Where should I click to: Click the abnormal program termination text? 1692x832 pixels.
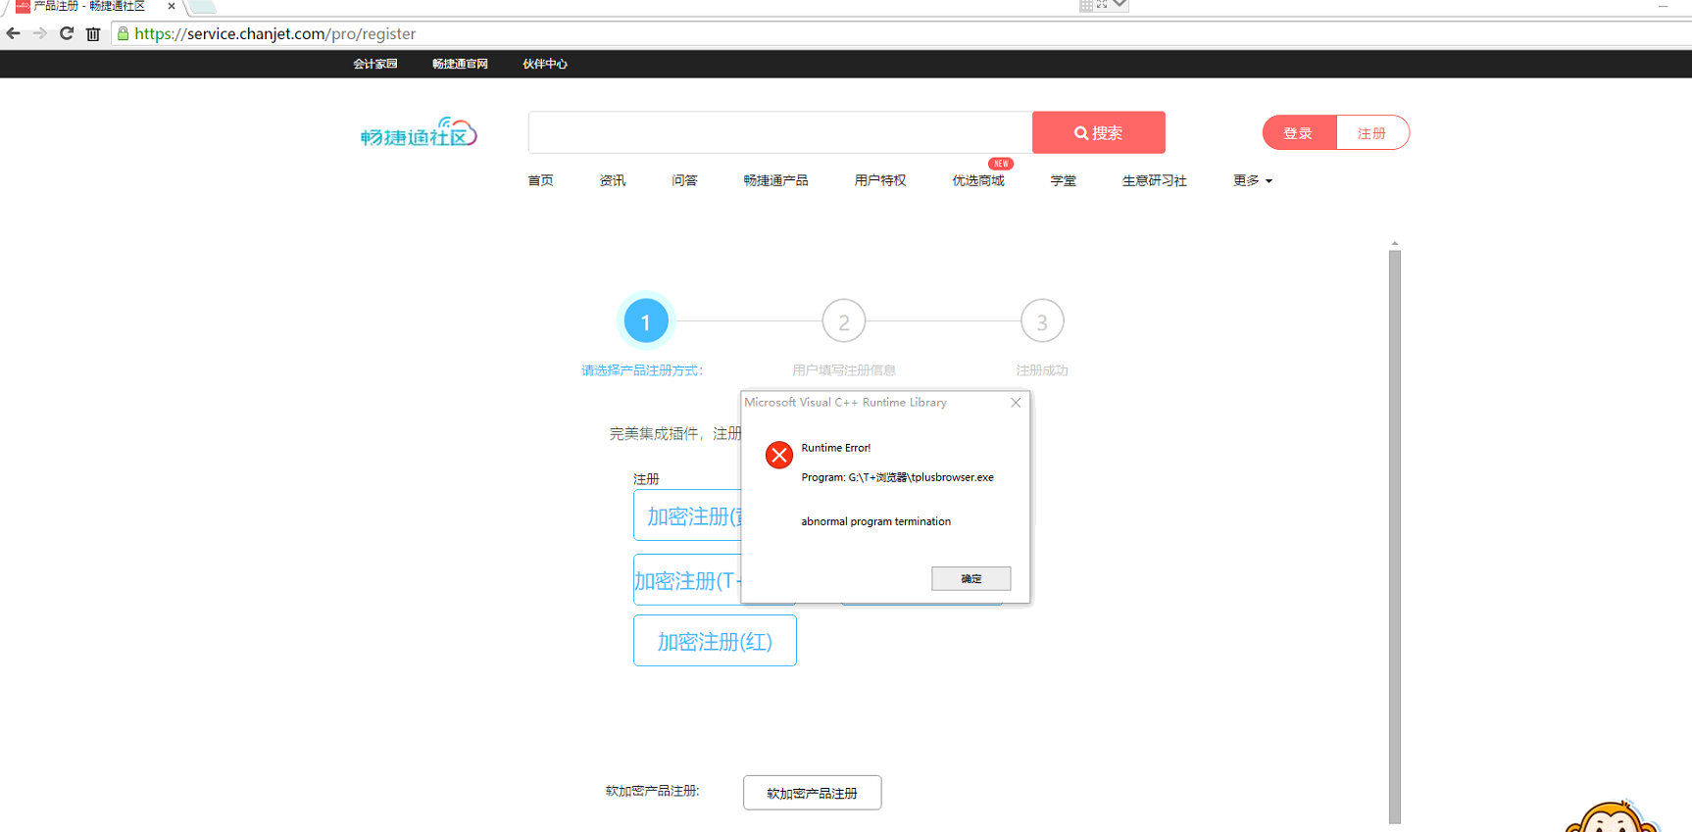pyautogui.click(x=876, y=521)
